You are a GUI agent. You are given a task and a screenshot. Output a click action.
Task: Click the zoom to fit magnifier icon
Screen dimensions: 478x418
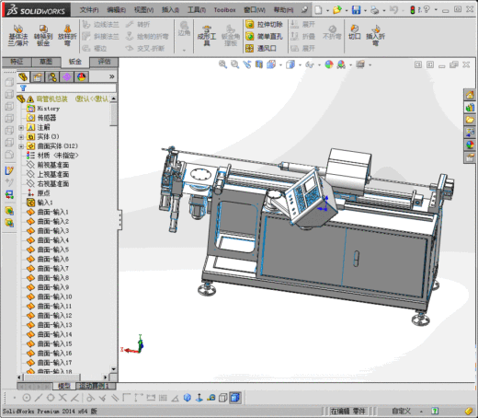222,64
